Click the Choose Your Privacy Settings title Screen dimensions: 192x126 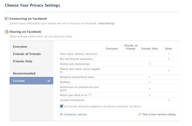[32, 5]
